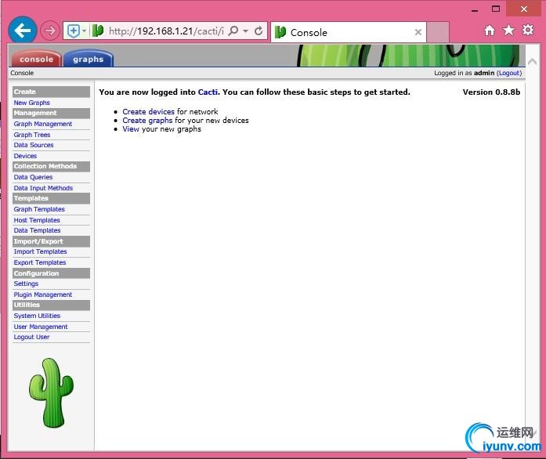Open Host Templates in sidebar
Screen dimensions: 546x459
(x=37, y=220)
